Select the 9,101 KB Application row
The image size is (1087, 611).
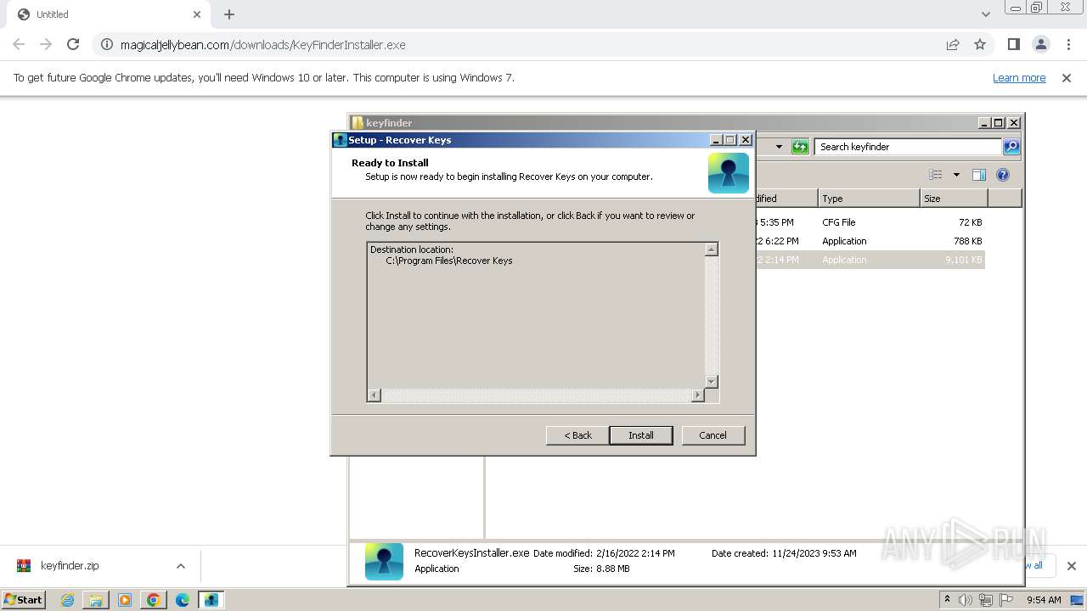coord(870,260)
